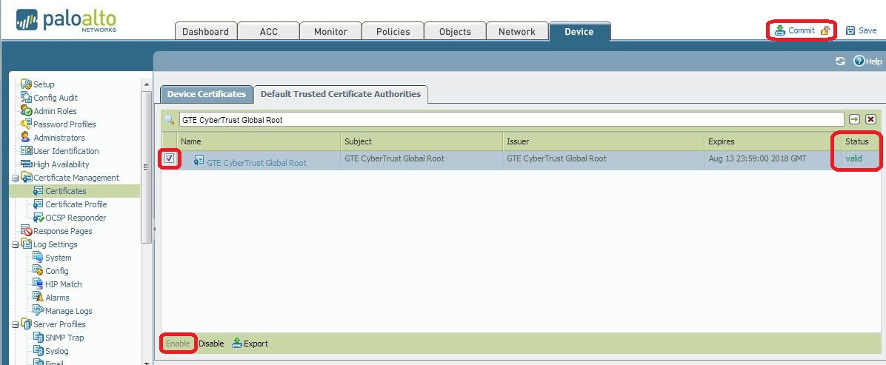Click the Alarms icon
Image resolution: width=886 pixels, height=365 pixels.
[38, 297]
